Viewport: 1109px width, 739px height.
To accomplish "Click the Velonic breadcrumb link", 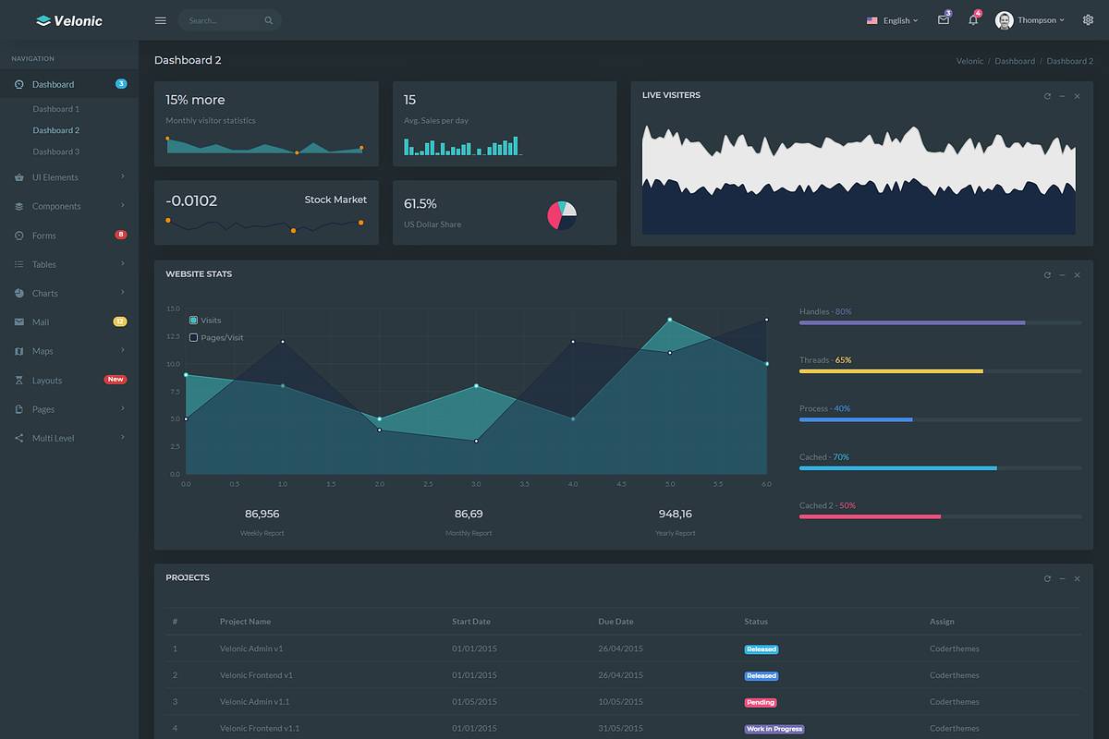I will pos(969,61).
